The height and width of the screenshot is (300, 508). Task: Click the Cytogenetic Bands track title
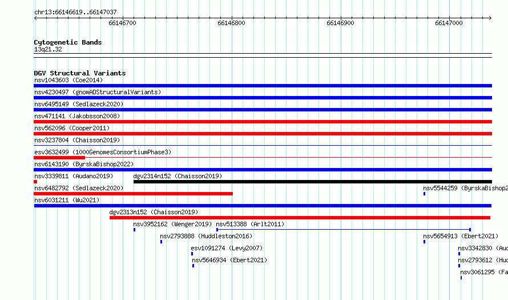68,42
